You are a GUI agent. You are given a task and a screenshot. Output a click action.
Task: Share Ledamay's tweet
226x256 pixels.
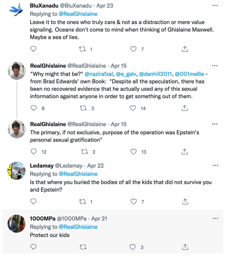[x=185, y=201]
